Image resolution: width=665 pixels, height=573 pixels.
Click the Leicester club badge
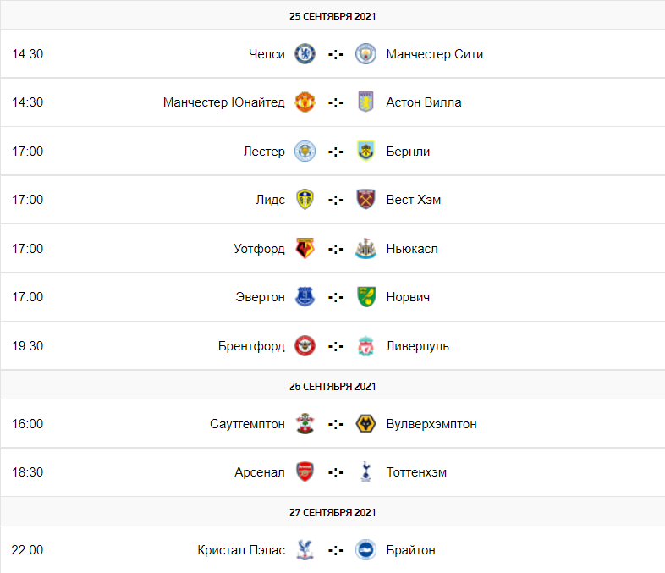(x=305, y=152)
